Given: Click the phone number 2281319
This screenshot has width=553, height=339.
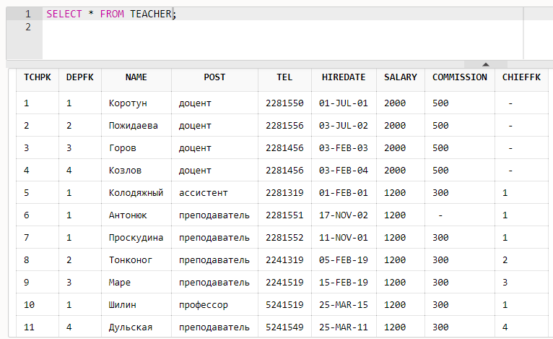Looking at the screenshot, I should click(x=284, y=193).
